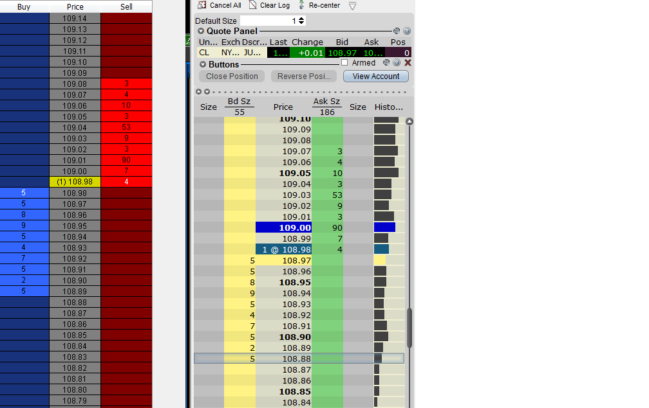
Task: Collapse the Quote Panel section
Action: click(201, 31)
